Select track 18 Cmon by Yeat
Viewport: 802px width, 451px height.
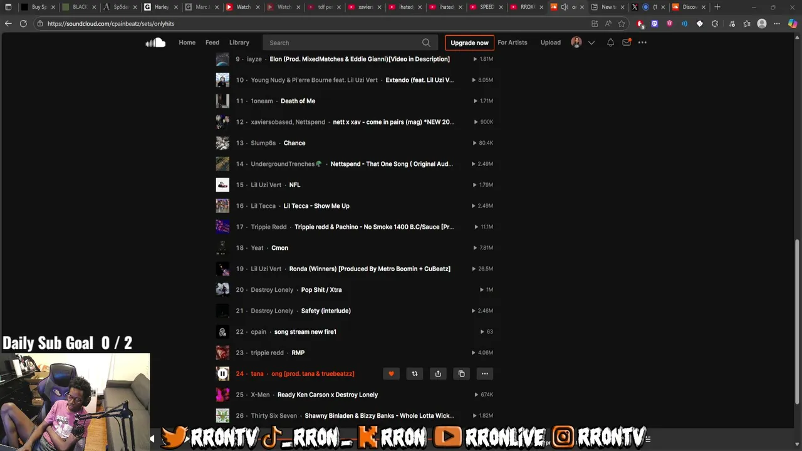tap(279, 248)
